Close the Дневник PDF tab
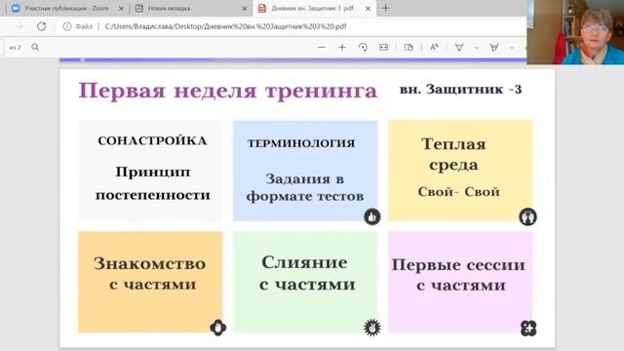The width and height of the screenshot is (624, 351). [x=369, y=9]
